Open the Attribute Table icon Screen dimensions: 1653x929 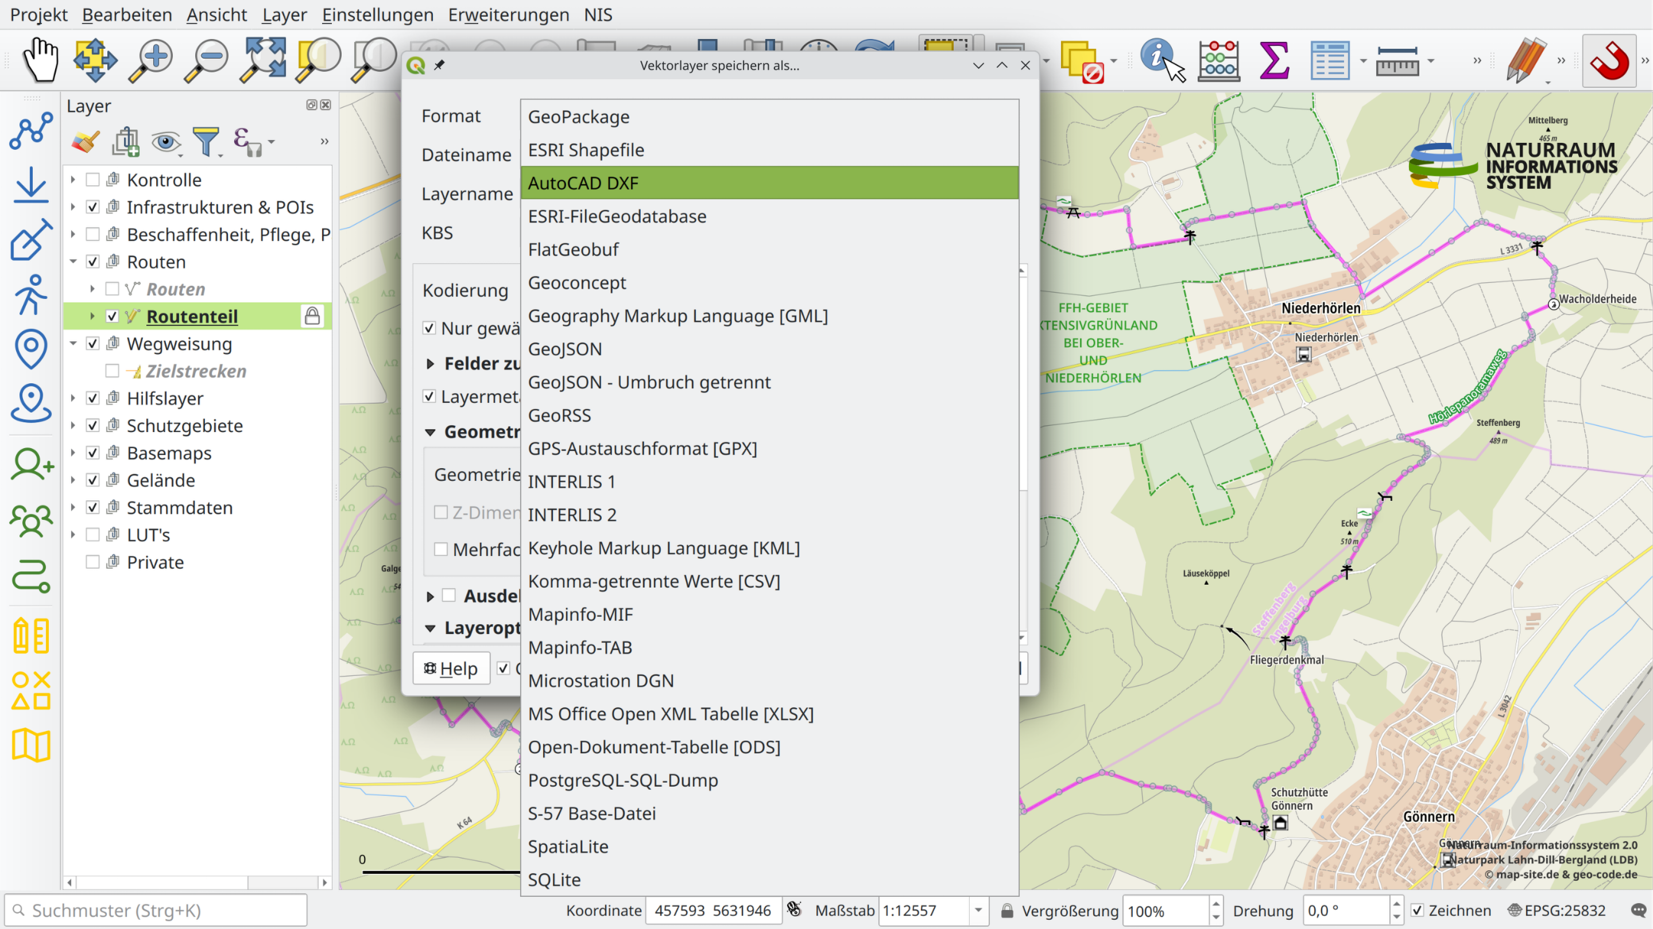[x=1330, y=61]
